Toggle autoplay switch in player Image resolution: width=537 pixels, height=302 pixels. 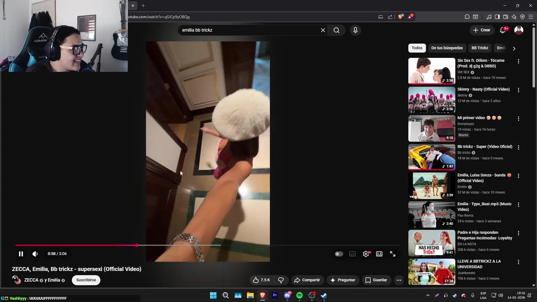coord(339,254)
